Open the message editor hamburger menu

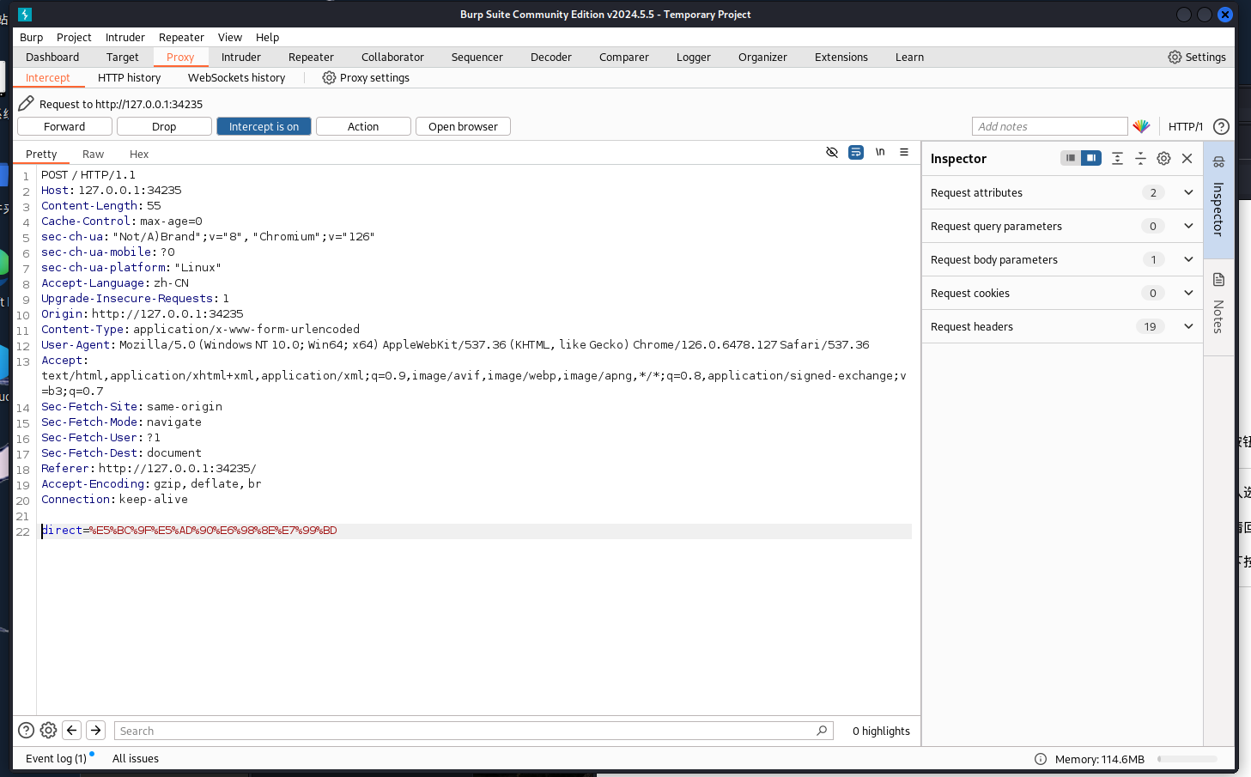coord(904,152)
